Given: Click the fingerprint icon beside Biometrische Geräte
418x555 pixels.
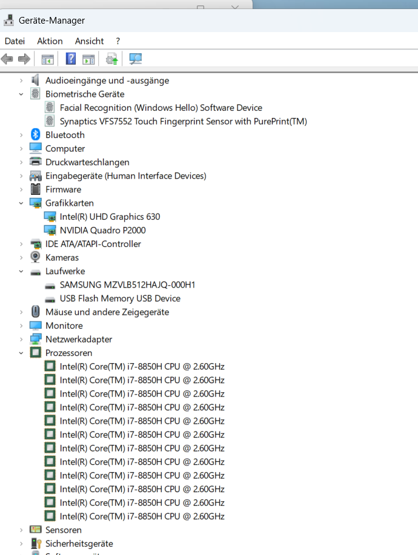Looking at the screenshot, I should click(x=35, y=94).
